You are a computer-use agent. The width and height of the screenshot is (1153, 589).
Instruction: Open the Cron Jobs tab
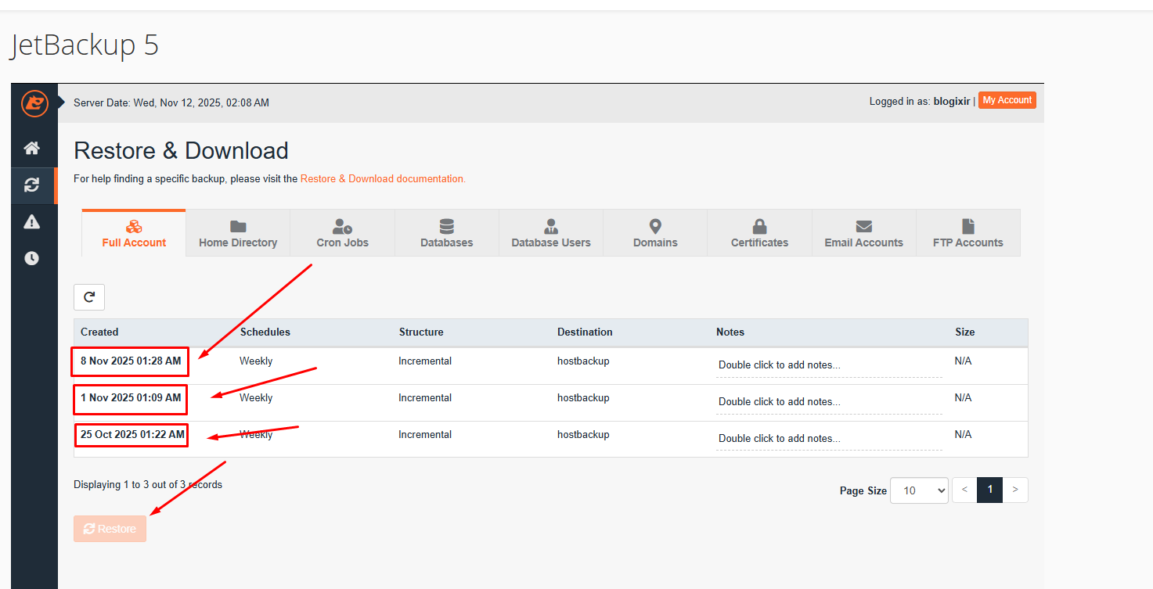(342, 233)
